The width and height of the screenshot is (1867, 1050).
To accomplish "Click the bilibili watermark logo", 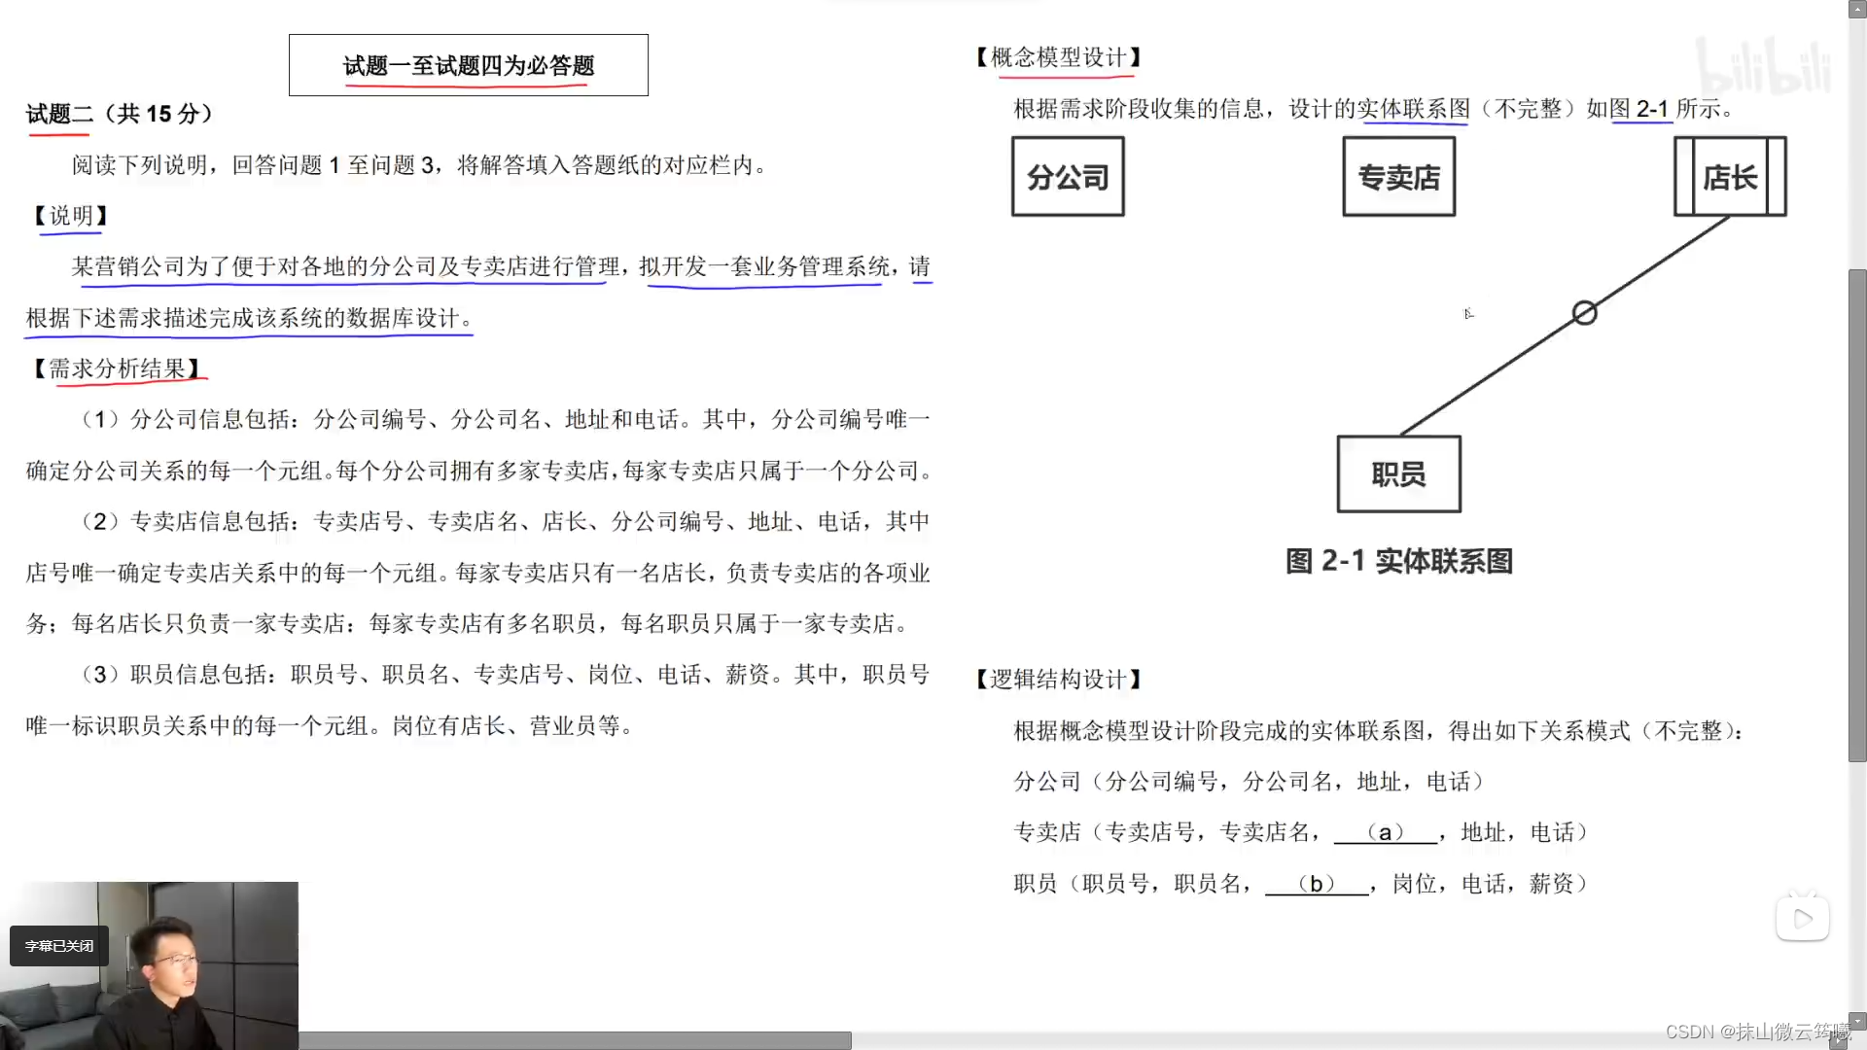I will (x=1762, y=66).
